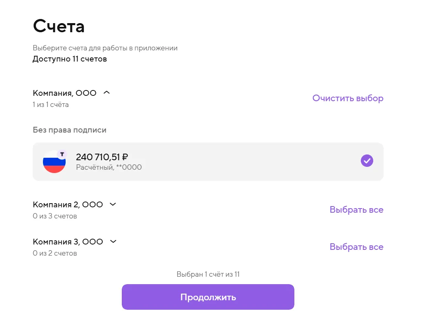Click the T-bank badge on the flag
The width and height of the screenshot is (424, 318).
coord(62,154)
